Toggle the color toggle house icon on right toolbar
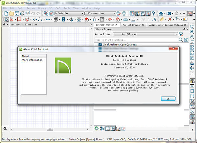Viewport: 197px width, 143px height. (192, 81)
